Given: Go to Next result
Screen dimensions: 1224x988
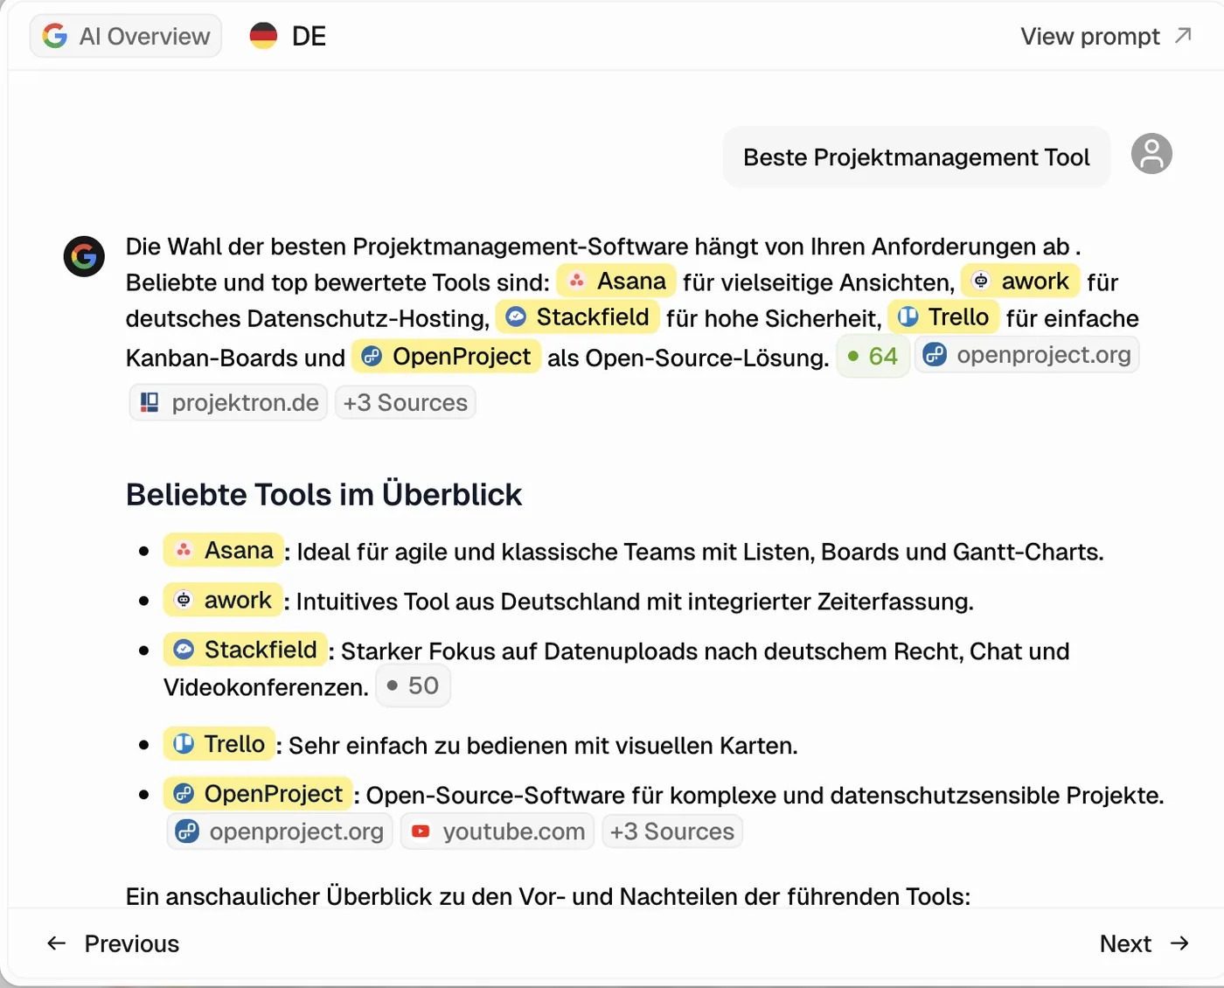Looking at the screenshot, I should pos(1144,944).
